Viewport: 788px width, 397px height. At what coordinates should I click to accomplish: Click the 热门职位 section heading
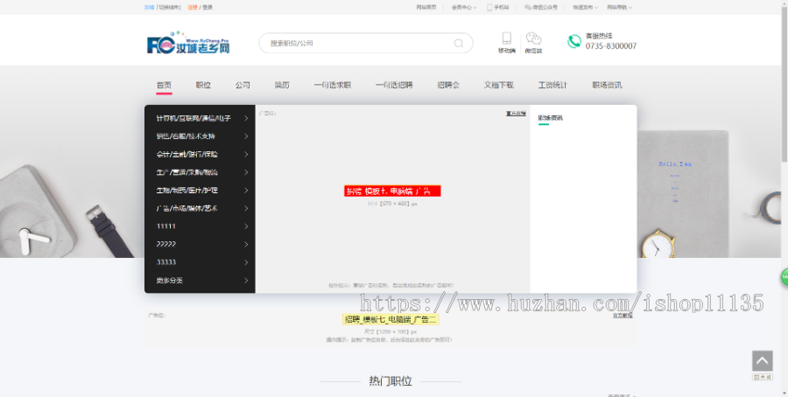(390, 381)
